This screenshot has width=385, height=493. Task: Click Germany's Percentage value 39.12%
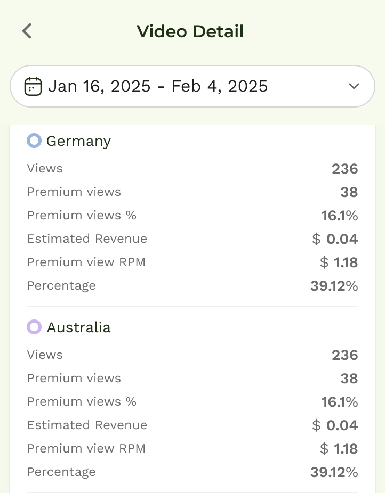pos(334,286)
